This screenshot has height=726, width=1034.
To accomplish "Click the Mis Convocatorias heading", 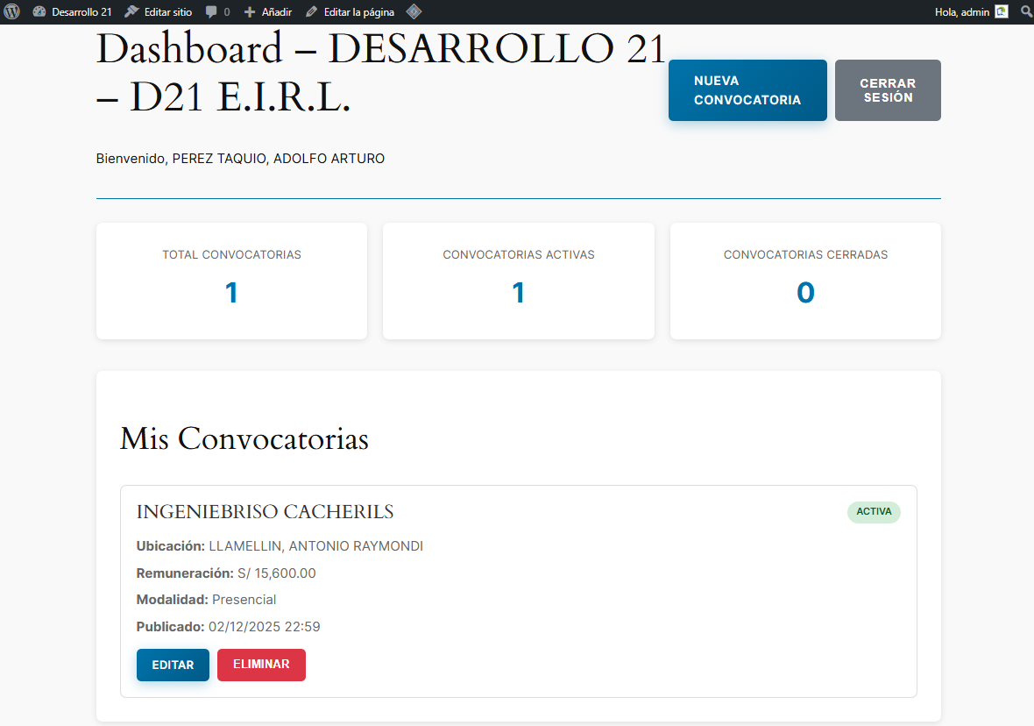I will pyautogui.click(x=244, y=438).
